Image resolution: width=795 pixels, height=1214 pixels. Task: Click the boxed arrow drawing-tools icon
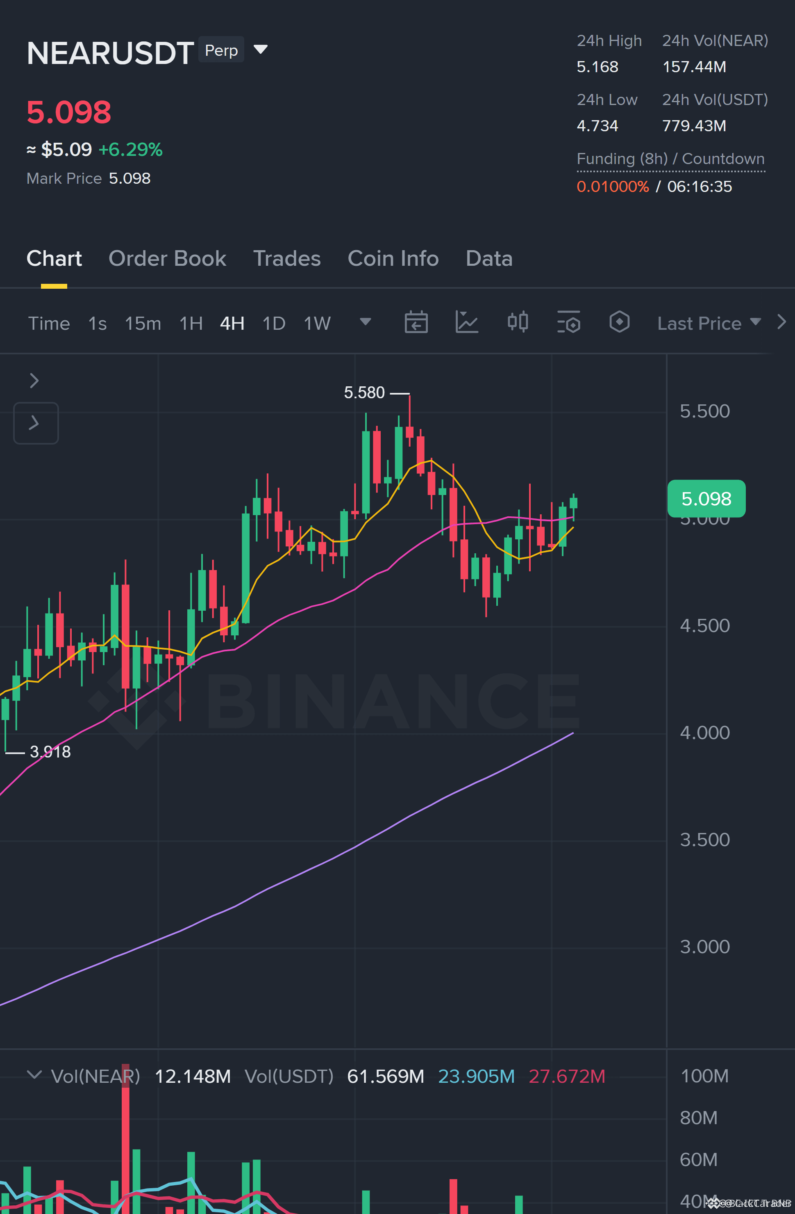(36, 423)
